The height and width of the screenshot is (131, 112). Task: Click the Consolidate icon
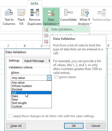pos(69,12)
